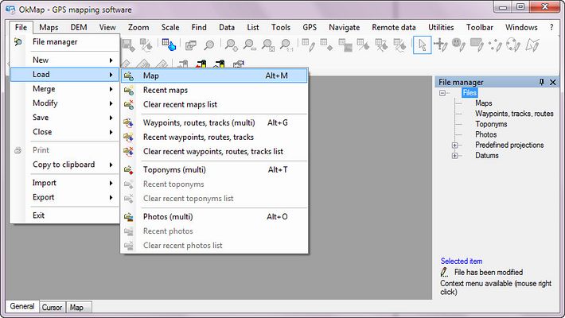Open the Utilities menu
This screenshot has height=318, width=565.
[x=441, y=27]
